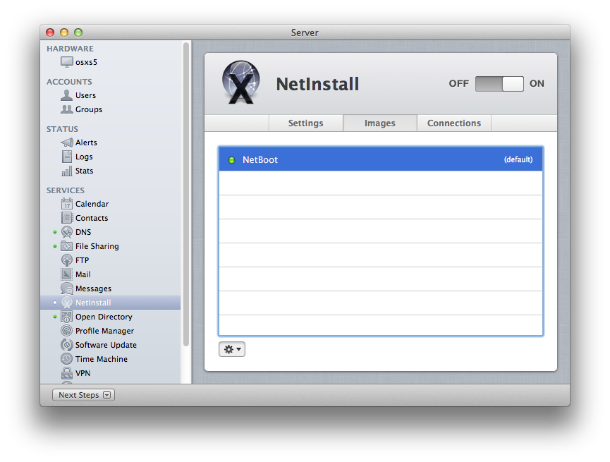610x462 pixels.
Task: Click the sidebar vertical scrollbar
Action: pyautogui.click(x=186, y=194)
